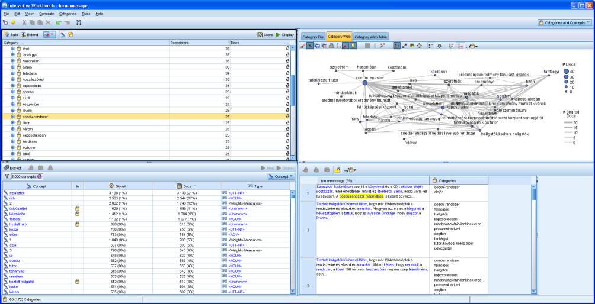
Task: Open the category-creation dropdown beside Extend
Action: pos(49,34)
